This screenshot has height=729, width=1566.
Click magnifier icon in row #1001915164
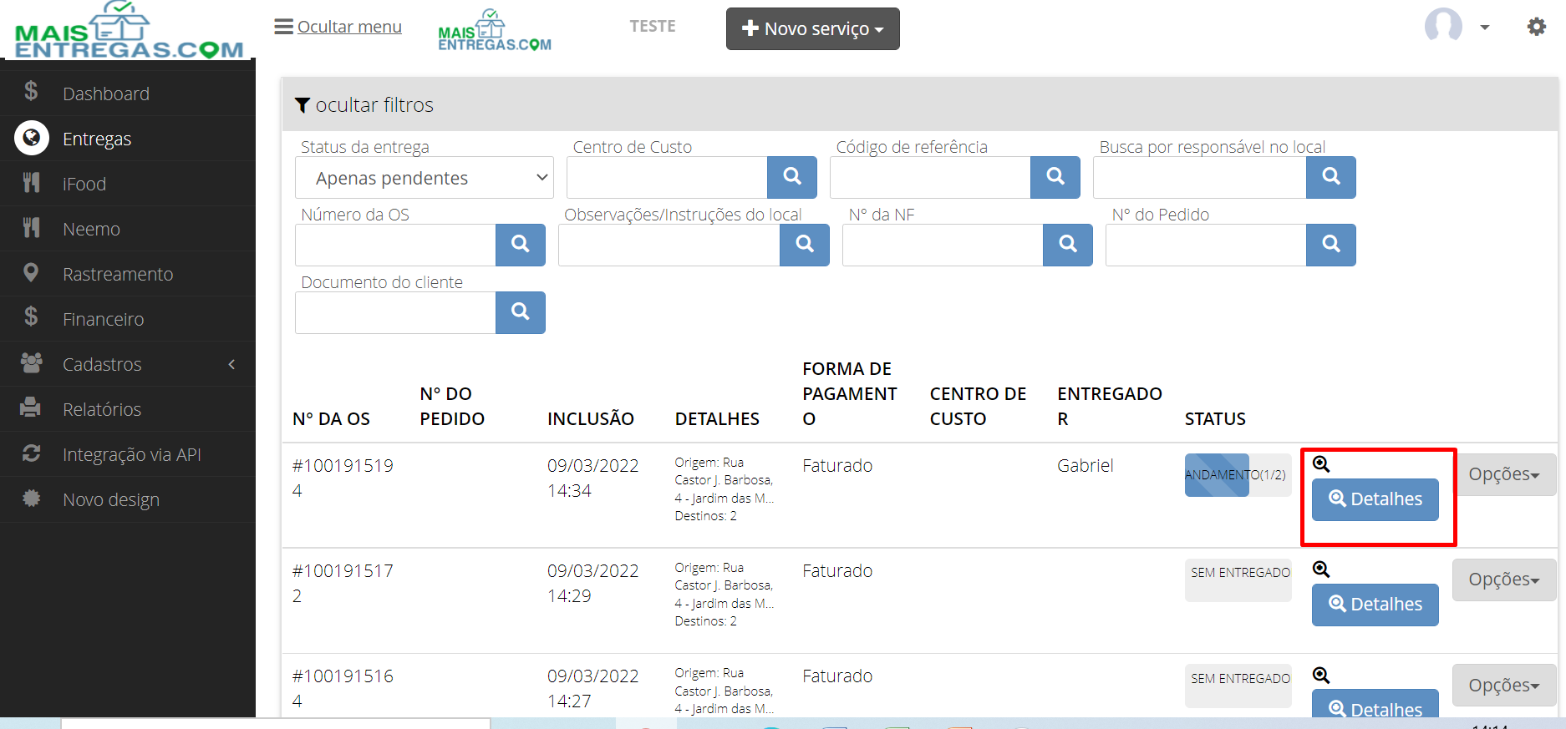(1321, 675)
